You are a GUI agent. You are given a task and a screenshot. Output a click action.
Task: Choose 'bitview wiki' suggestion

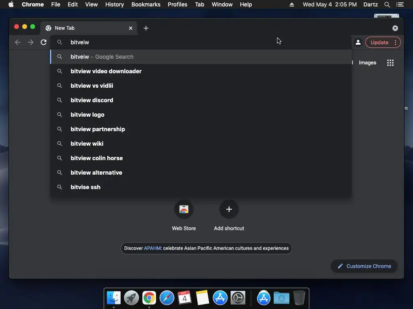pos(201,144)
